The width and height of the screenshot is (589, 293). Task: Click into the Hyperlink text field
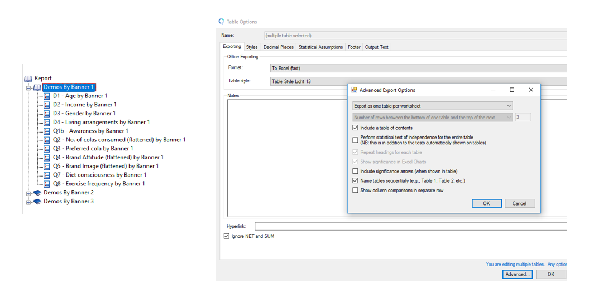[x=410, y=226]
